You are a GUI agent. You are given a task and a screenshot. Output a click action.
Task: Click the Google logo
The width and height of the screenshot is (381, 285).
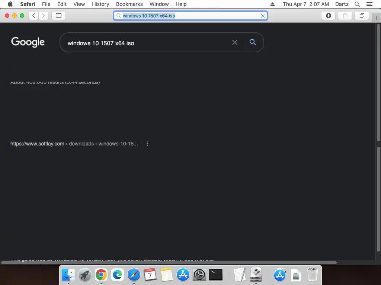click(x=28, y=42)
